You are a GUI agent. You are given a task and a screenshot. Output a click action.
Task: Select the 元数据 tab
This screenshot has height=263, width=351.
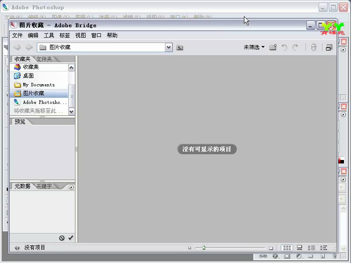point(22,186)
